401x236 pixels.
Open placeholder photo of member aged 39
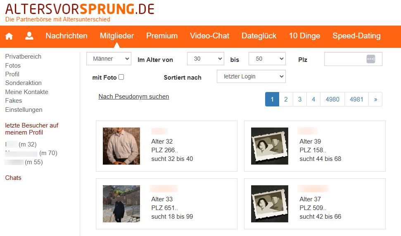point(270,146)
